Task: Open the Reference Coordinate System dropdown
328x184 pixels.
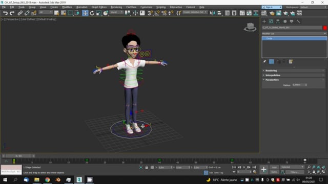Action: point(116,12)
